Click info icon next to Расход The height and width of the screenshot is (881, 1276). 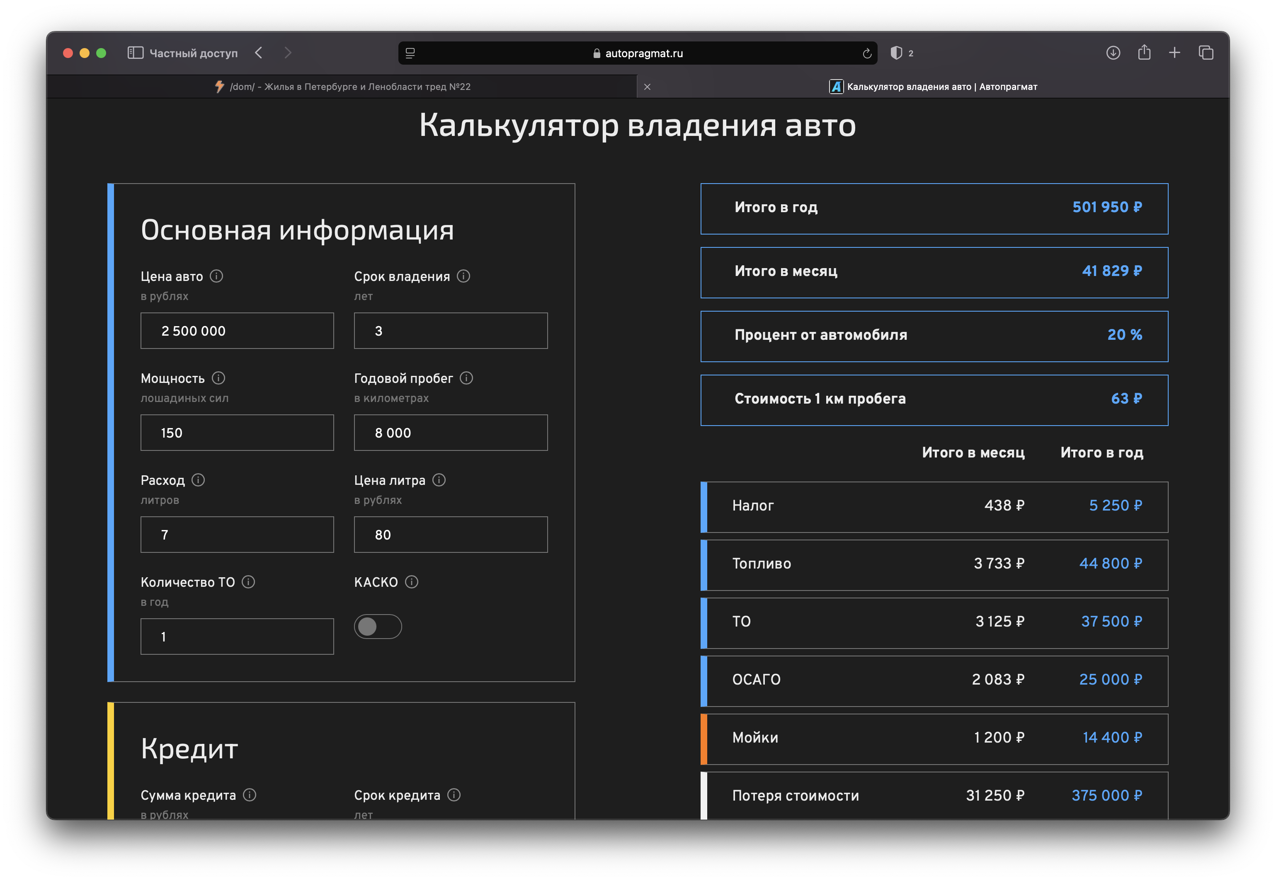tap(198, 480)
